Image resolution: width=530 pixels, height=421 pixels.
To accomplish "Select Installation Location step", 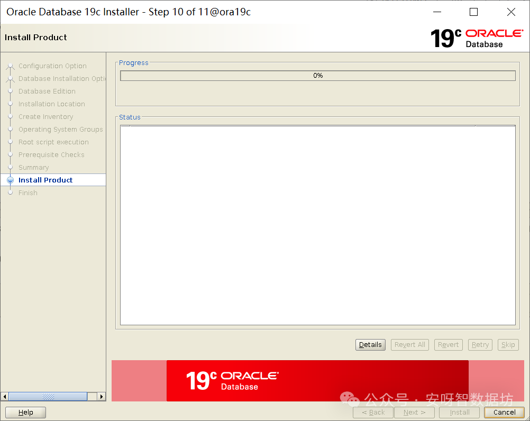I will coord(52,104).
